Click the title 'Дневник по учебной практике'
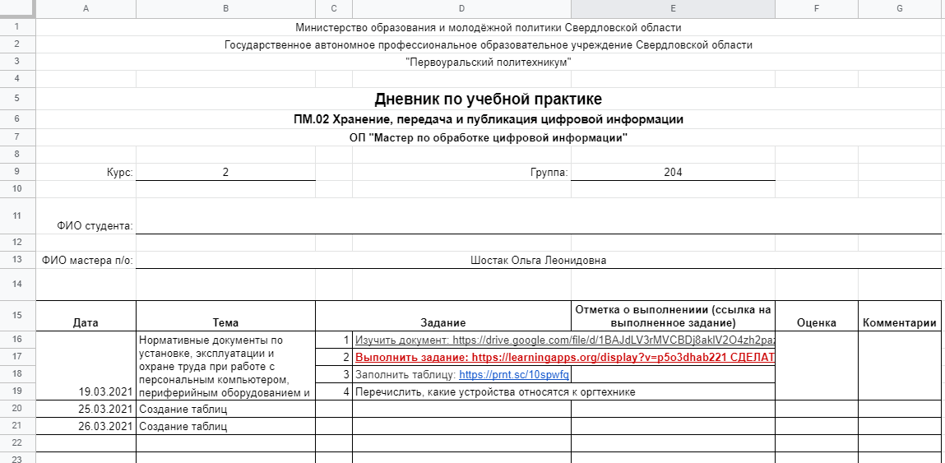This screenshot has height=463, width=945. 489,99
